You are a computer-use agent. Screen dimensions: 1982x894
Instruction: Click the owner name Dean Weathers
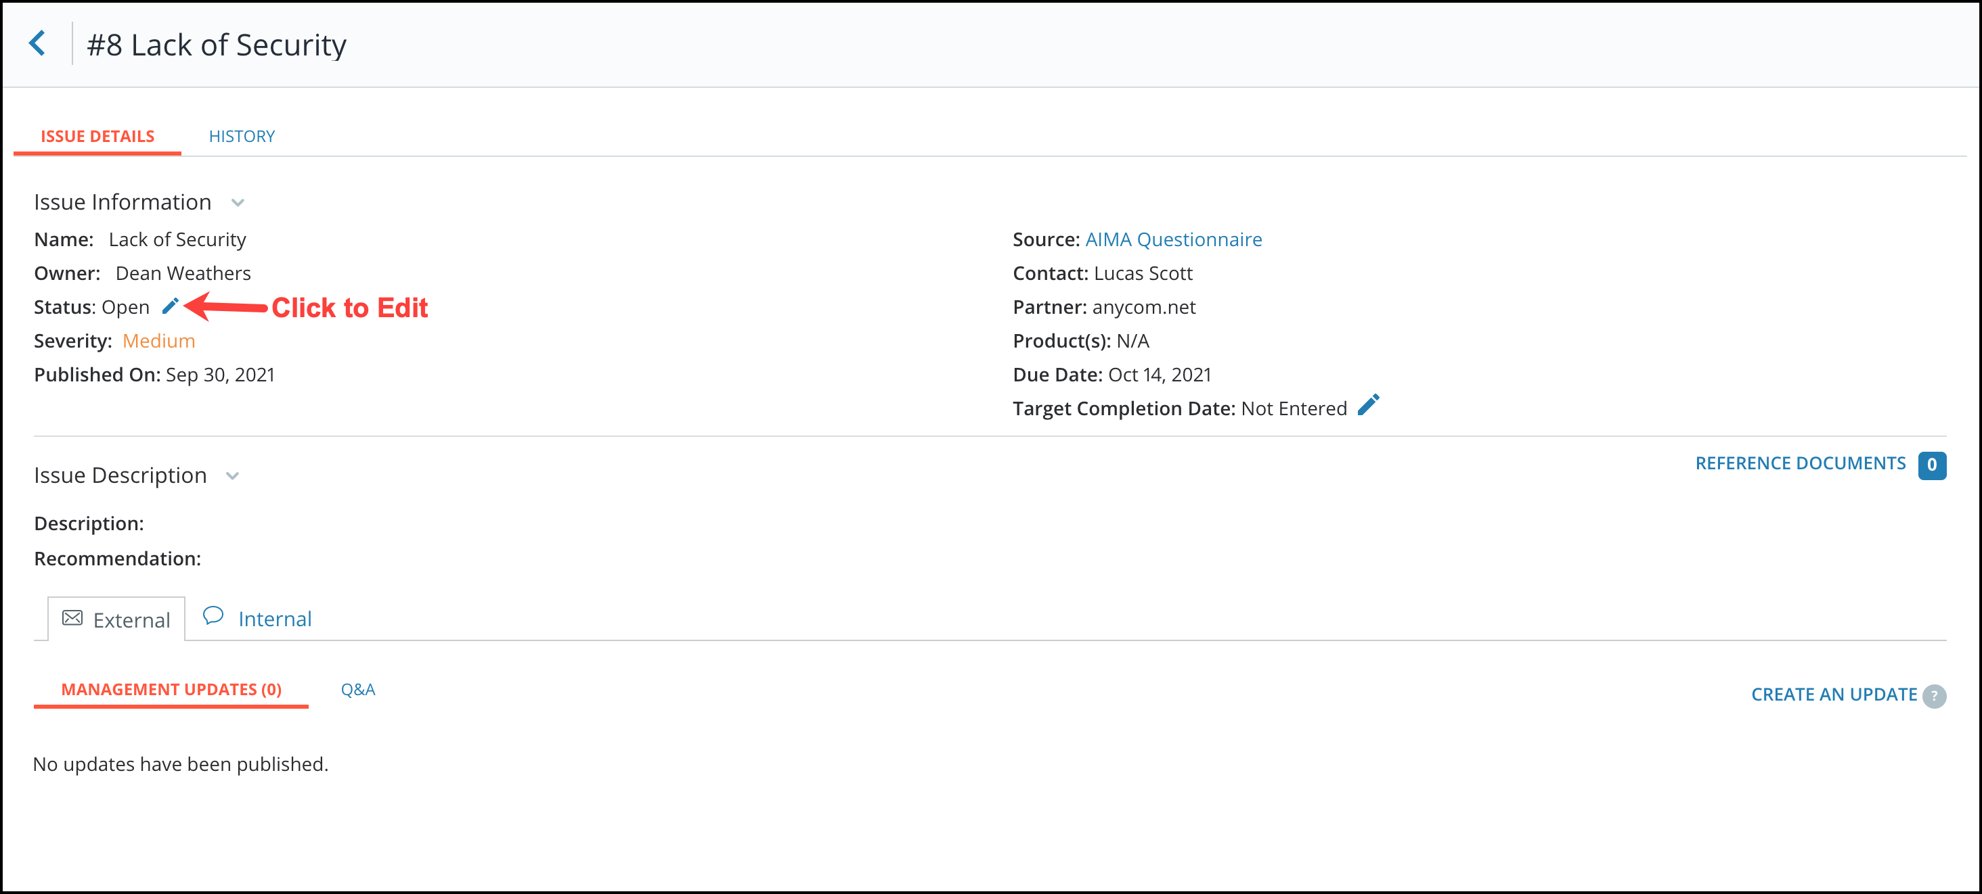point(183,274)
